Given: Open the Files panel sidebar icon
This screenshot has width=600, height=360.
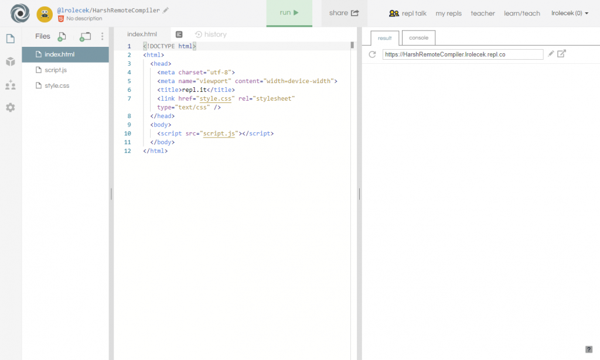Looking at the screenshot, I should 10,39.
